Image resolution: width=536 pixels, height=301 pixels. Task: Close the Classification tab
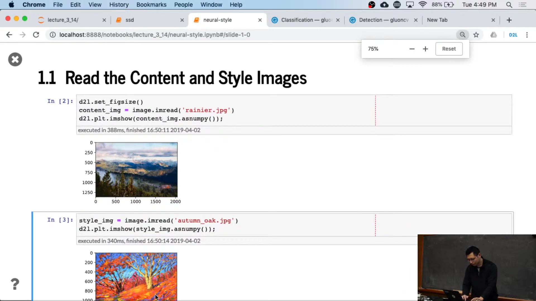(338, 20)
